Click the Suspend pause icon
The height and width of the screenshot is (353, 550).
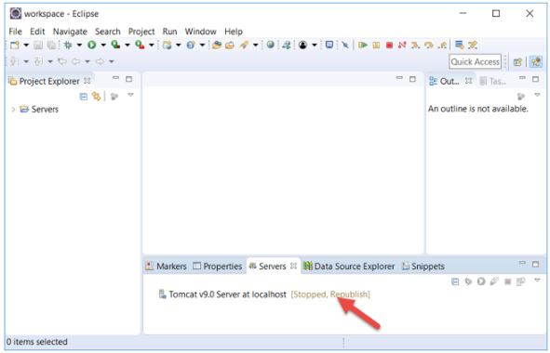[376, 45]
